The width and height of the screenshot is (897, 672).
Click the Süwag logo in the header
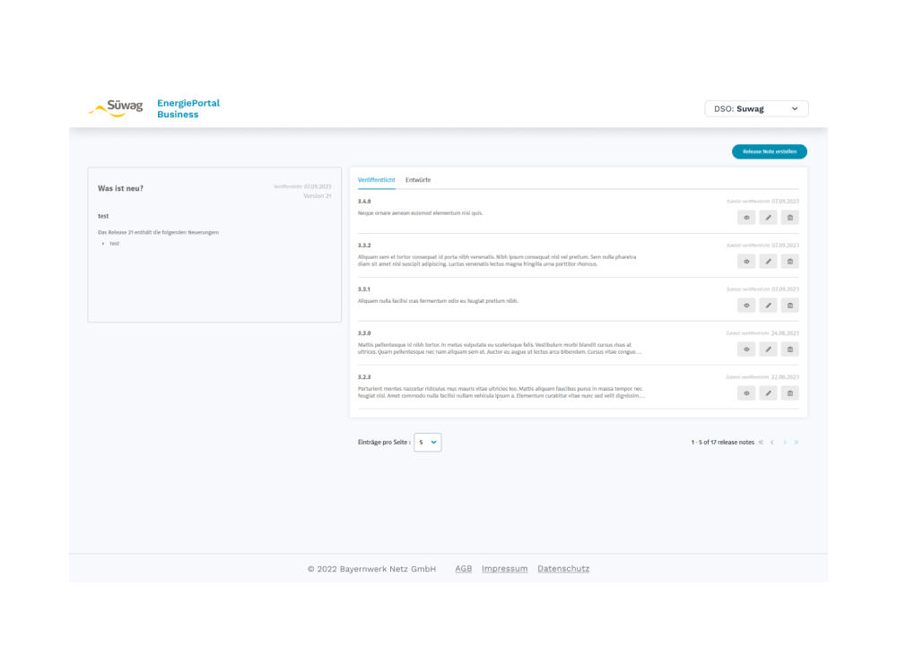[x=116, y=108]
